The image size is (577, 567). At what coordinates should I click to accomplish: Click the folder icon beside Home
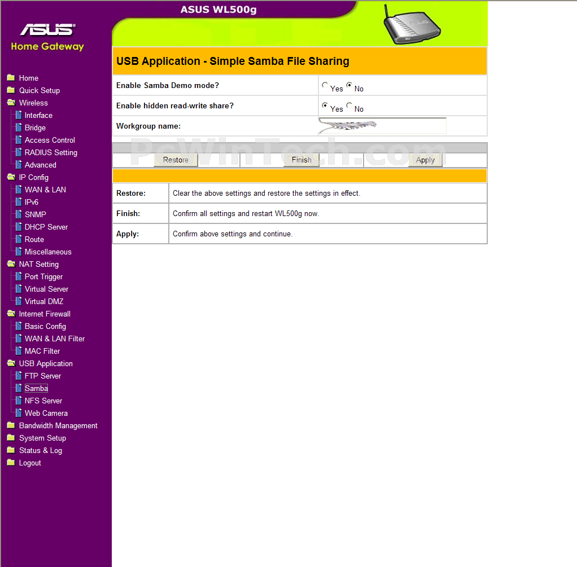coord(11,78)
